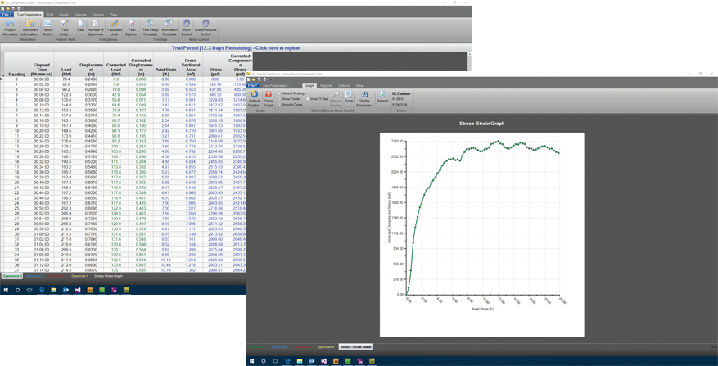Open Microsoft Edge from the taskbar
The width and height of the screenshot is (718, 366).
(42, 290)
